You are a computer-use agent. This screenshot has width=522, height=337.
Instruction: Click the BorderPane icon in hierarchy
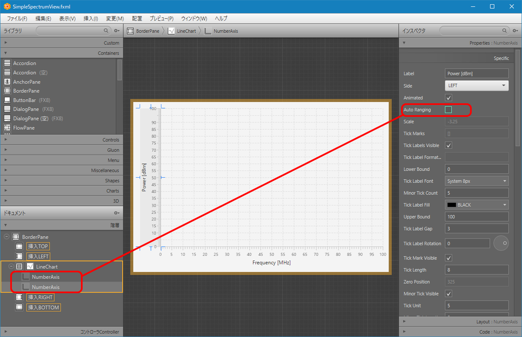pos(16,237)
